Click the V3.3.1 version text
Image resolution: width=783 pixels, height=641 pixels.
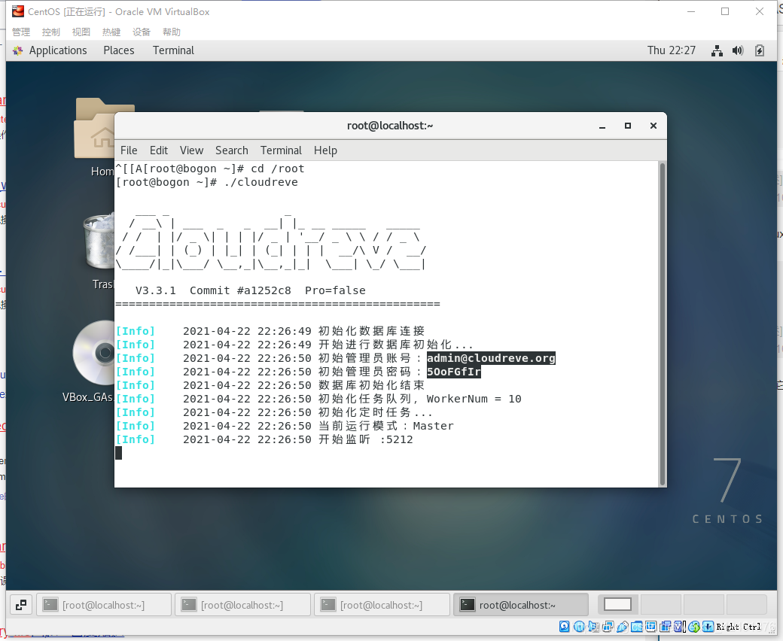[x=156, y=290]
